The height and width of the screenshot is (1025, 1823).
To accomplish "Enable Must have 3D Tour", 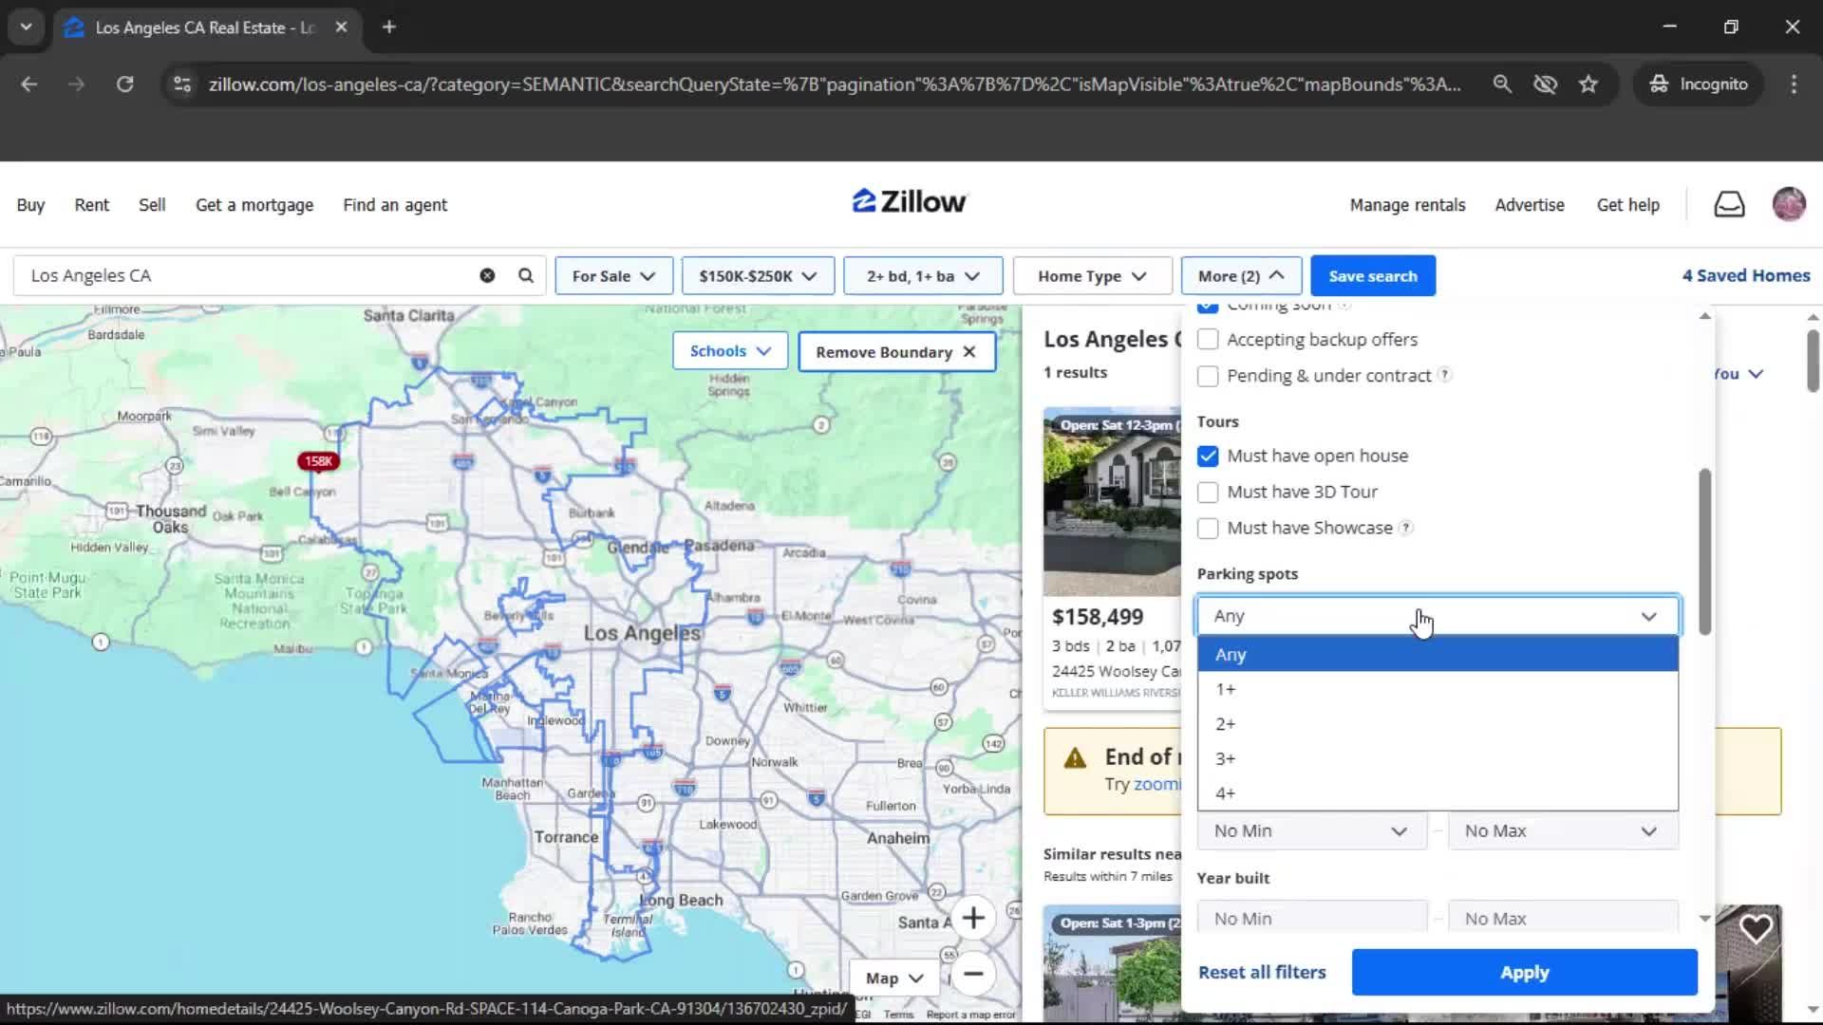I will coord(1208,492).
